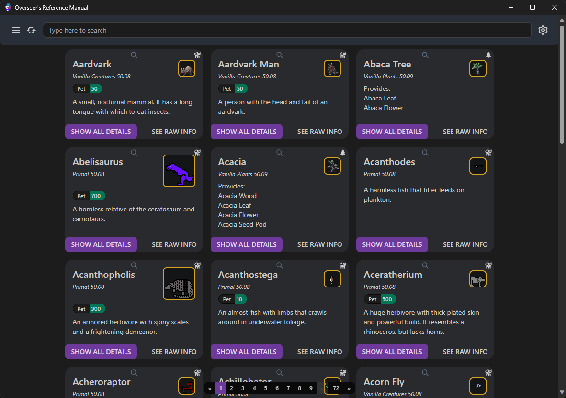Go to page 5 in pagination

(x=265, y=388)
